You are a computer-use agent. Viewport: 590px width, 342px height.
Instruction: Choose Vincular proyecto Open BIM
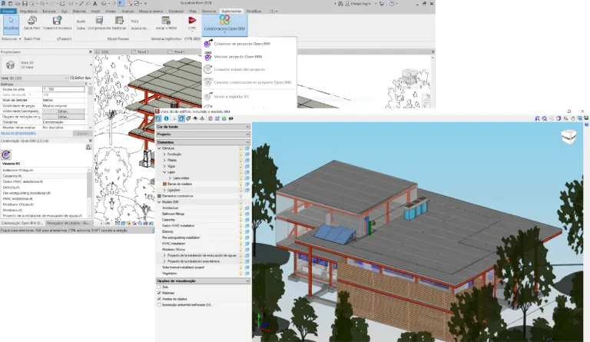(238, 57)
